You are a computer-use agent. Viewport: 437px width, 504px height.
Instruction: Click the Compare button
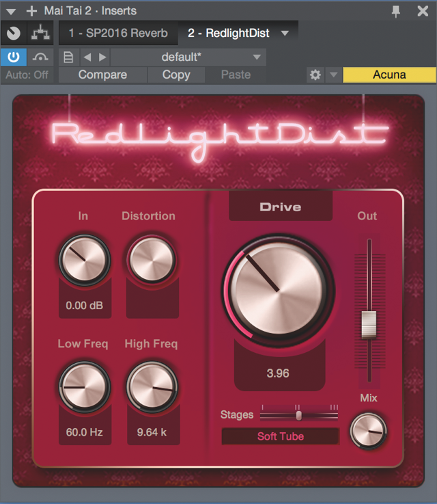coord(102,75)
